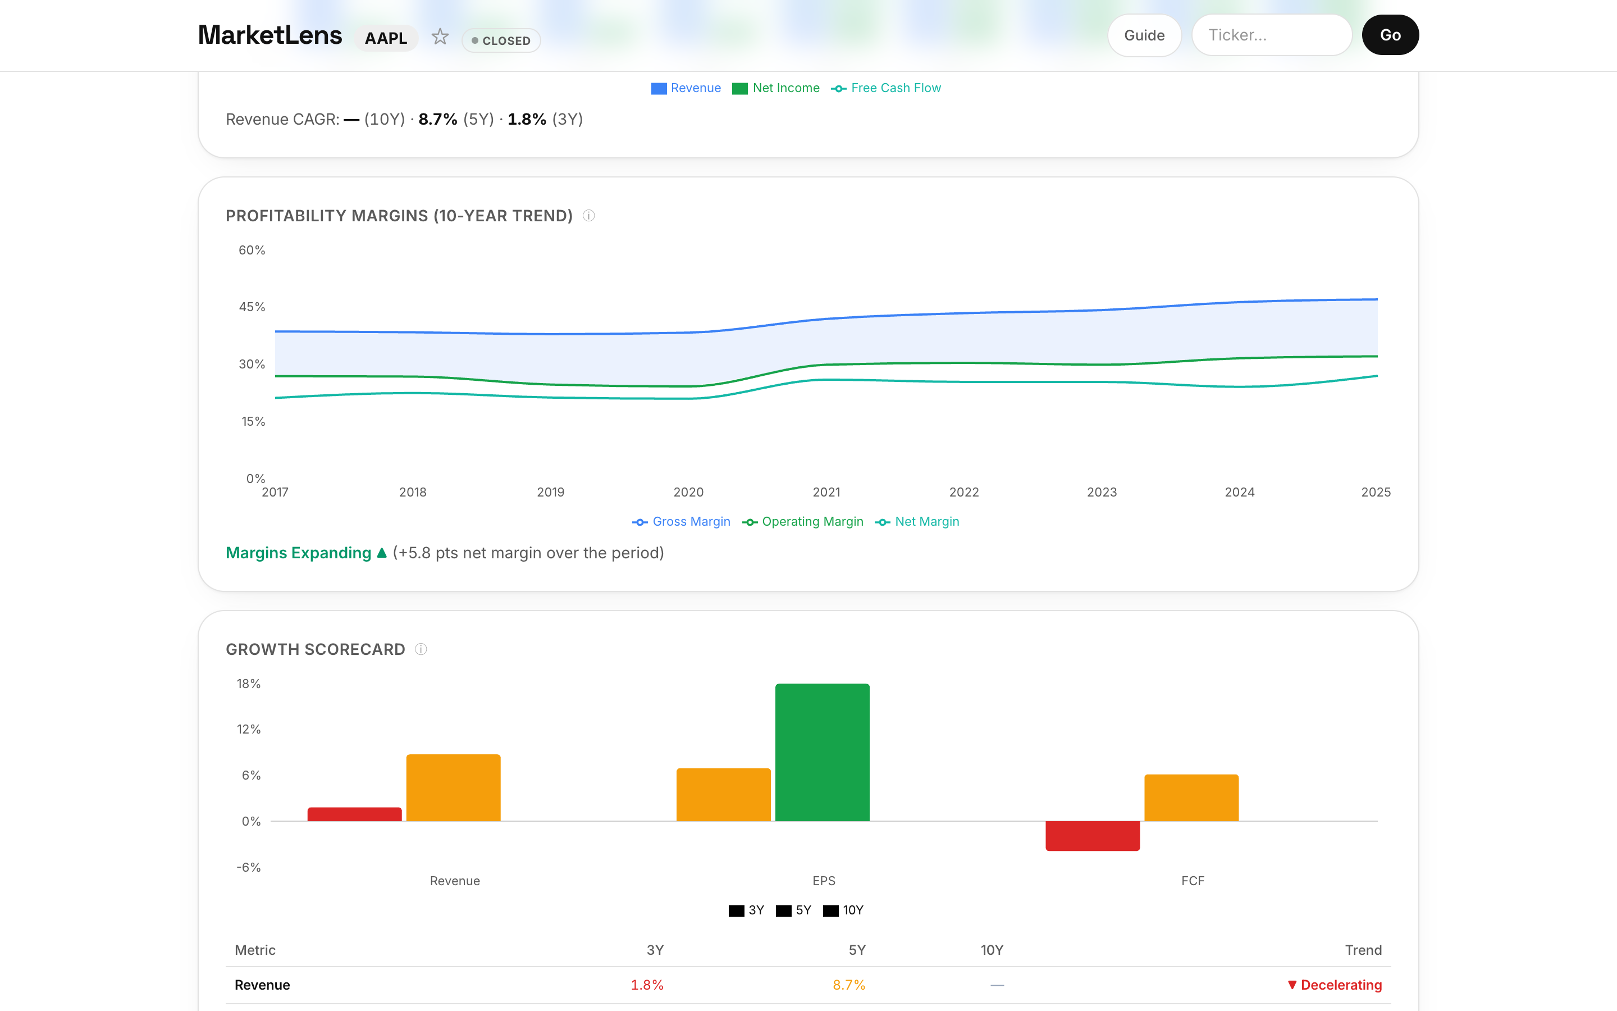
Task: Click the CLOSED market status badge
Action: point(501,40)
